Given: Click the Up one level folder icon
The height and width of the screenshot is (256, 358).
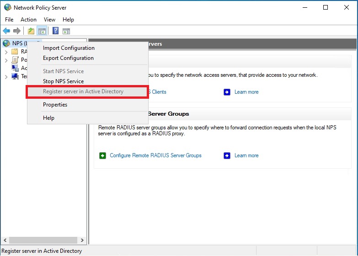Looking at the screenshot, I should pyautogui.click(x=31, y=31).
